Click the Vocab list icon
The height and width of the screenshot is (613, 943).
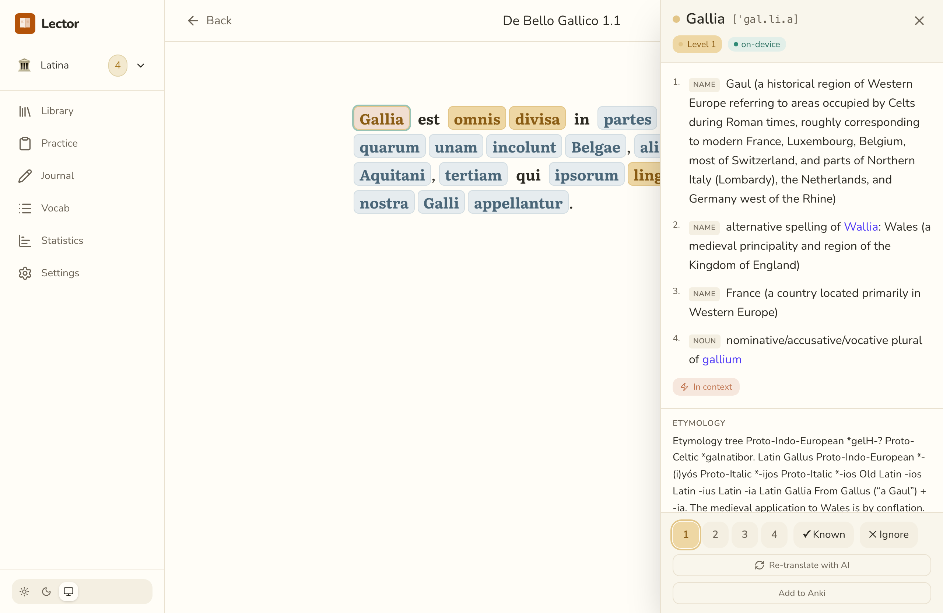click(25, 209)
